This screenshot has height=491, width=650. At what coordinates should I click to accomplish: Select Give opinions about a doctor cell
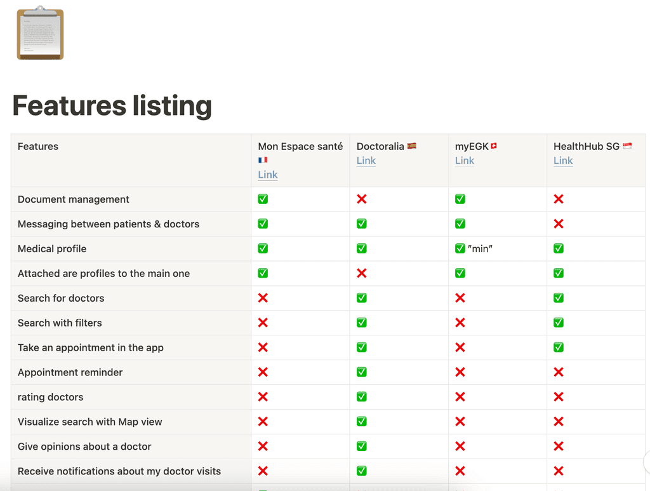tap(131, 446)
